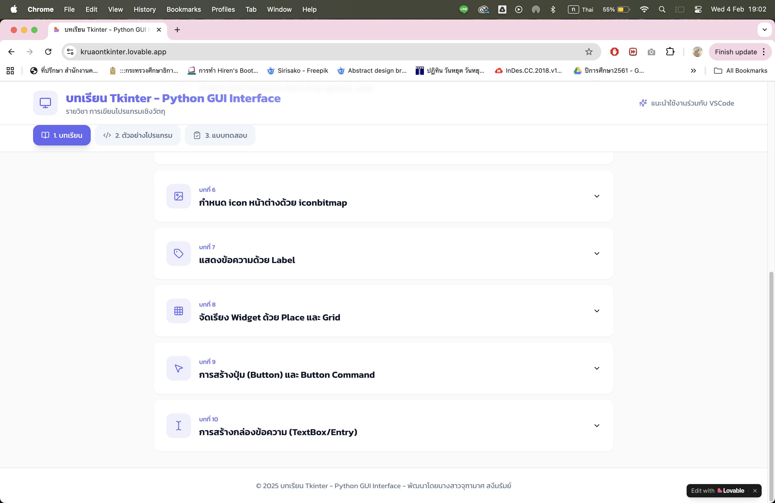
Task: Click the image icon for lesson 6
Action: (x=178, y=196)
